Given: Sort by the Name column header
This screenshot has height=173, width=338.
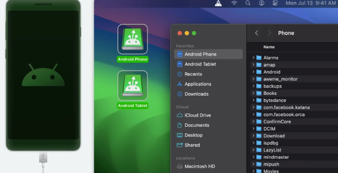Looking at the screenshot, I should [x=269, y=47].
